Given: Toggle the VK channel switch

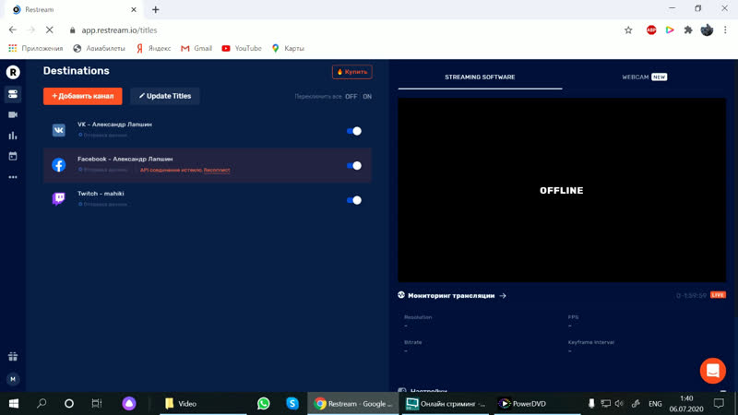Looking at the screenshot, I should 354,131.
